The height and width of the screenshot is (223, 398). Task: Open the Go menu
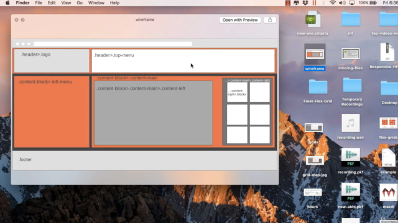point(80,2)
